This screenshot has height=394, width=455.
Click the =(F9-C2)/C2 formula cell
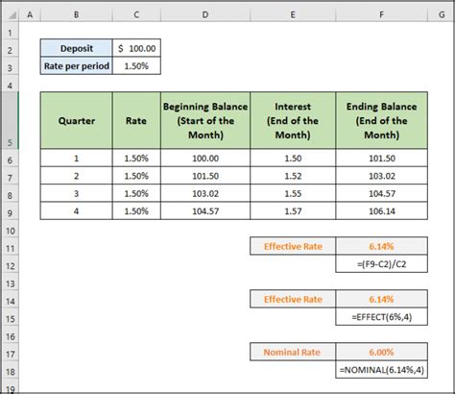[x=382, y=264]
